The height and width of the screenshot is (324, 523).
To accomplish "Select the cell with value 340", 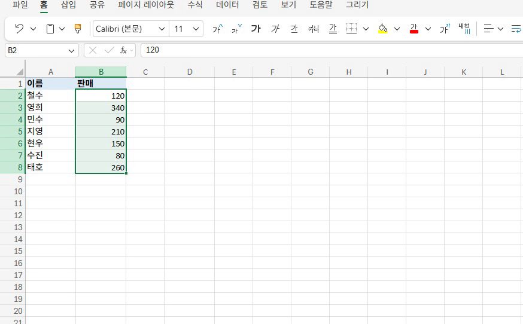I will click(x=101, y=108).
